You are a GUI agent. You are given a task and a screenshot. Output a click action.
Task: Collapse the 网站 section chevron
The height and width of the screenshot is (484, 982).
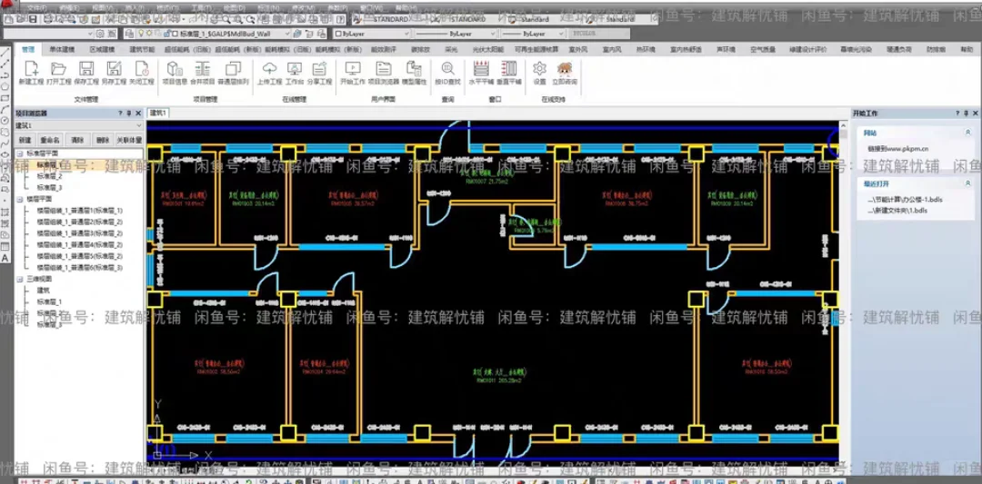click(x=968, y=133)
